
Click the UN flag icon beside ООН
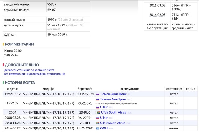98,128
